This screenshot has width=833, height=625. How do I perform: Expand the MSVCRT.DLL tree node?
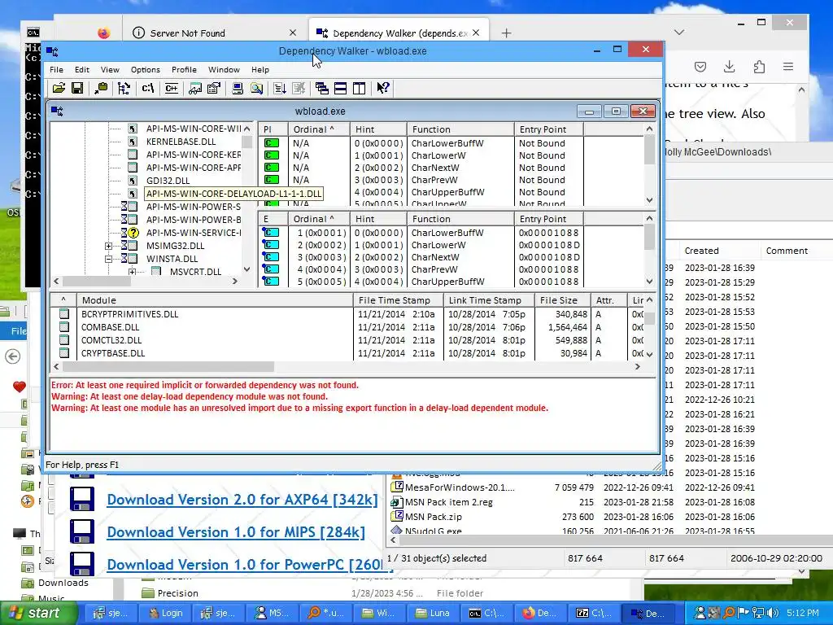click(132, 272)
